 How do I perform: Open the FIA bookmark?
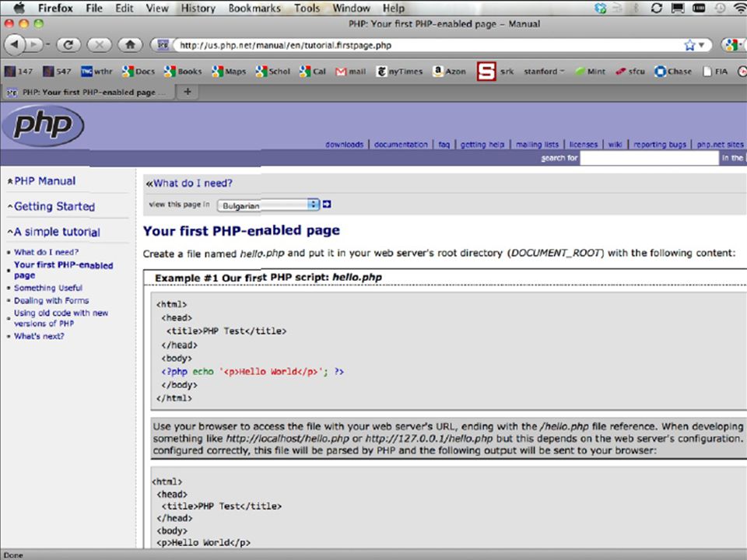point(714,72)
